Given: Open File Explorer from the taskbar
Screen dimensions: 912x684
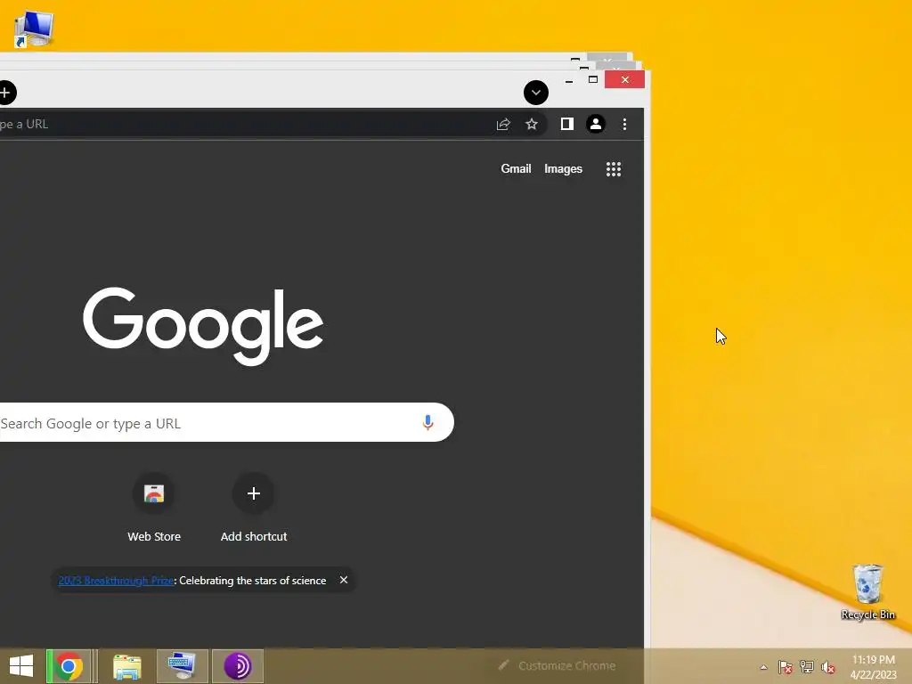Looking at the screenshot, I should [126, 666].
